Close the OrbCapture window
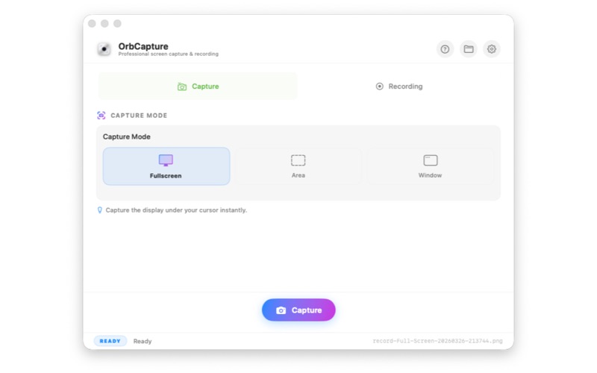Image resolution: width=597 pixels, height=373 pixels. tap(92, 24)
